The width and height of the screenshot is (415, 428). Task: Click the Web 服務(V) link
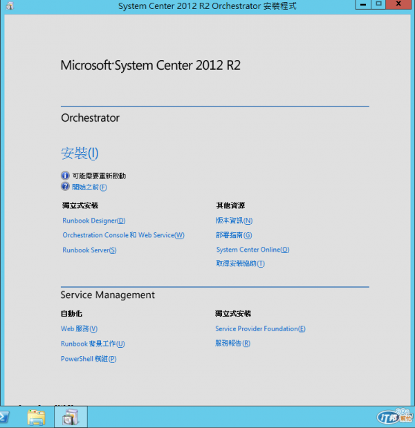point(79,328)
